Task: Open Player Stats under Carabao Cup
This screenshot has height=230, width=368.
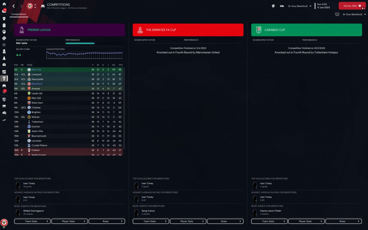Action: [x=306, y=221]
